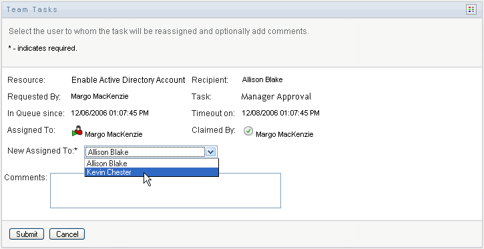Image resolution: width=484 pixels, height=249 pixels.
Task: Click the Recipient value Allison Blake
Action: click(x=262, y=80)
